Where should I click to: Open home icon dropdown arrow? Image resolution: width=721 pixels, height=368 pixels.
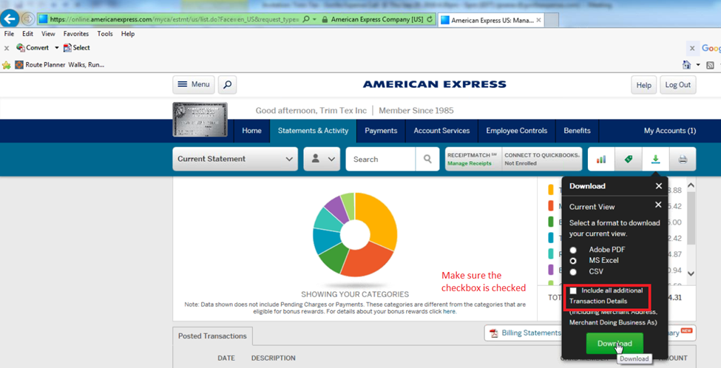click(x=697, y=65)
